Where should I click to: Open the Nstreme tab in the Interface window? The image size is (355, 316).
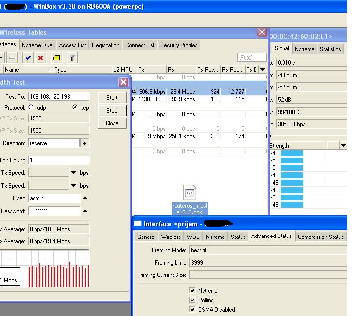pos(215,237)
